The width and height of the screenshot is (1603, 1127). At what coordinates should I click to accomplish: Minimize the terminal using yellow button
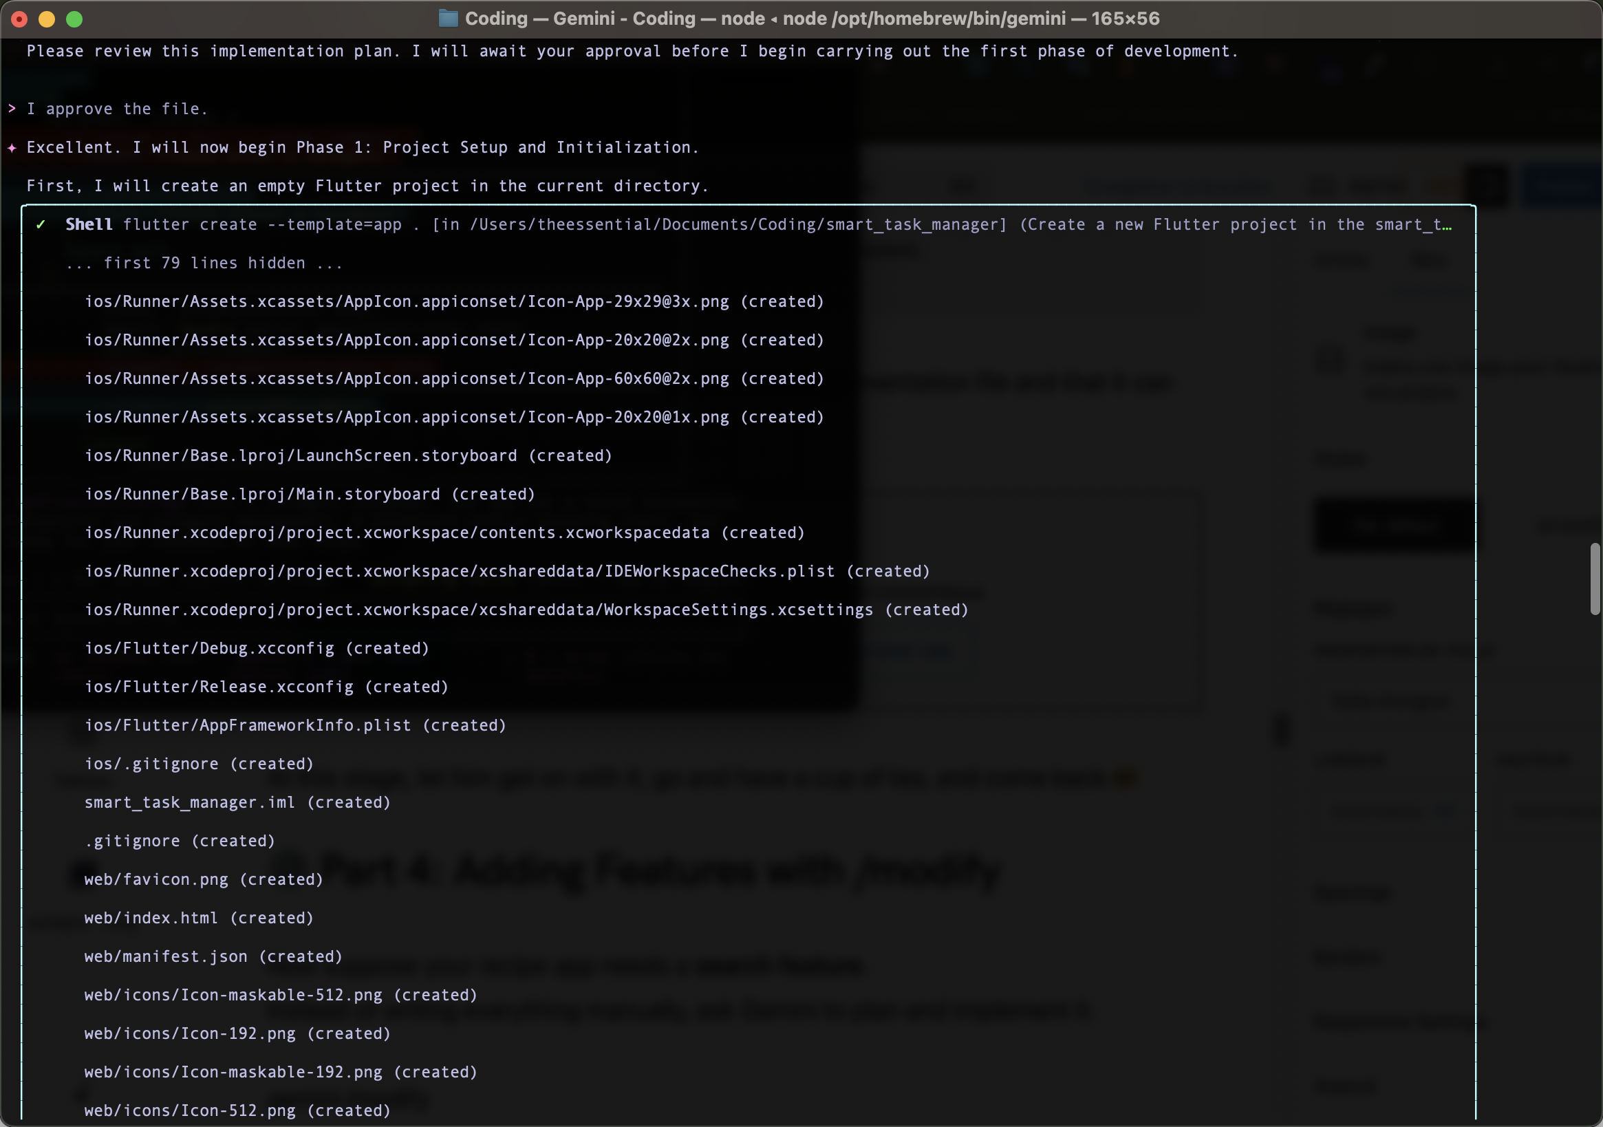47,19
